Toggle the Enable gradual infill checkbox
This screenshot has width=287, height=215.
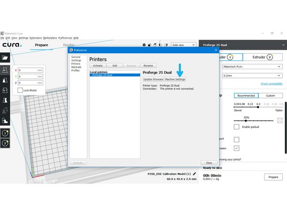coord(237,127)
